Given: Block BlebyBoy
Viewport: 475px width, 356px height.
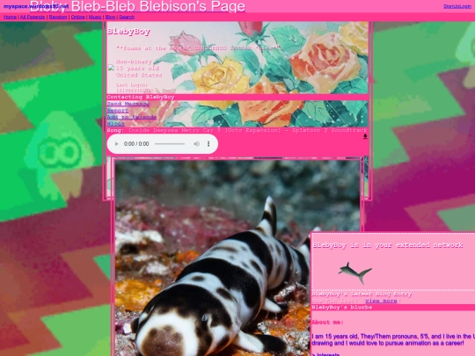Looking at the screenshot, I should point(116,124).
